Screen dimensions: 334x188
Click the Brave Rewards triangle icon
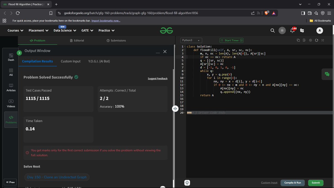tap(274, 13)
